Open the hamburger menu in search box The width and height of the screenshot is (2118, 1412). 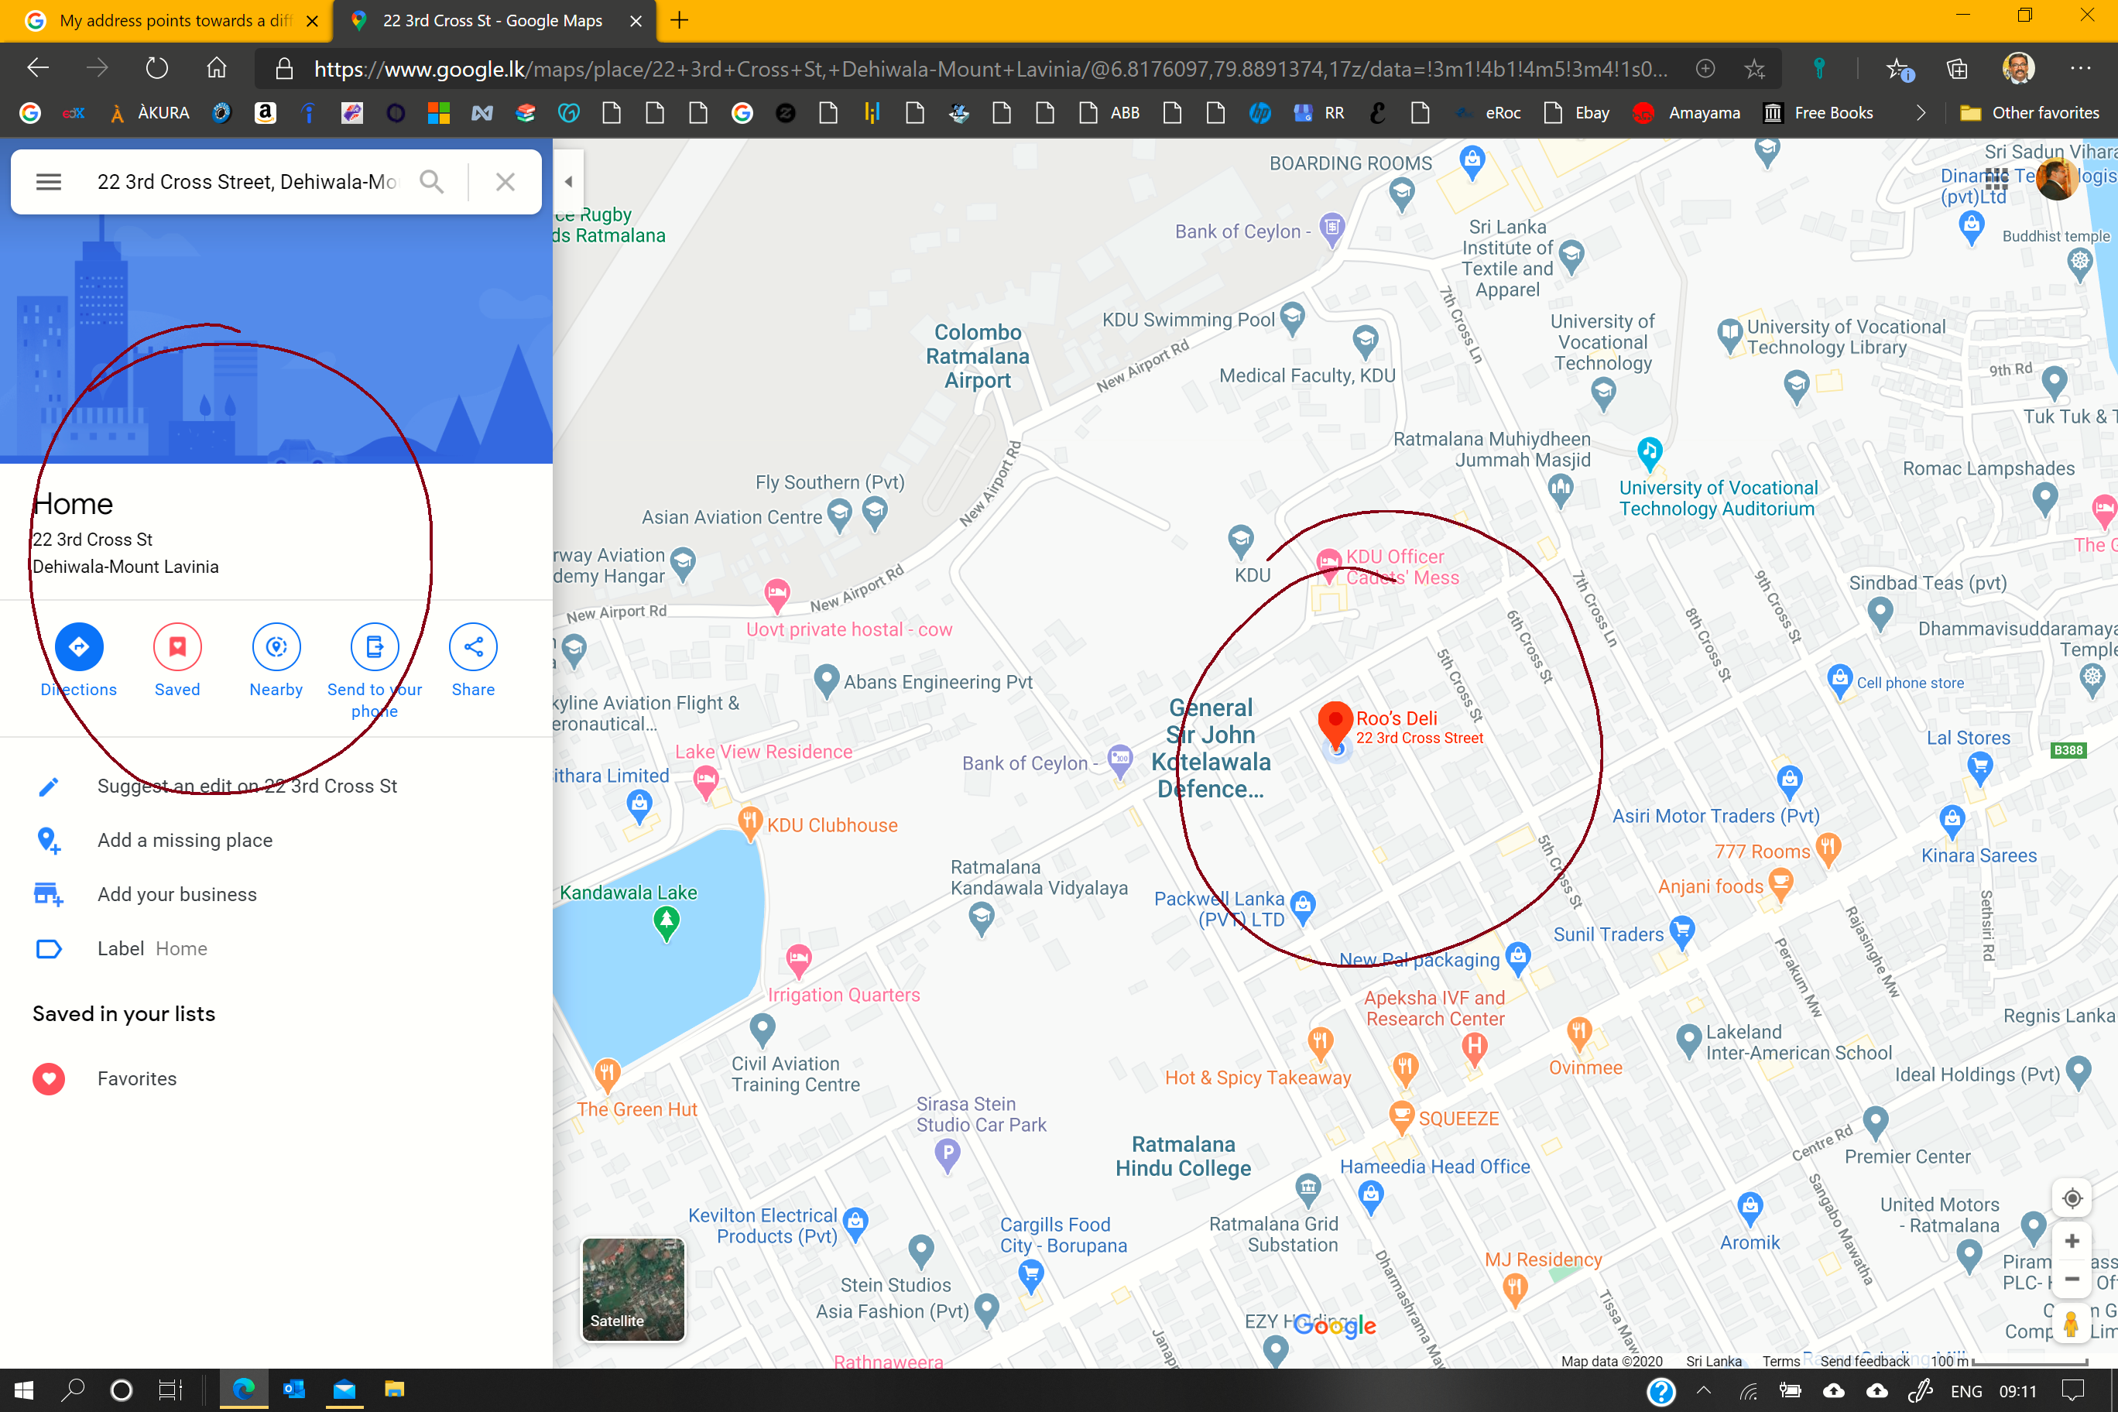click(49, 182)
